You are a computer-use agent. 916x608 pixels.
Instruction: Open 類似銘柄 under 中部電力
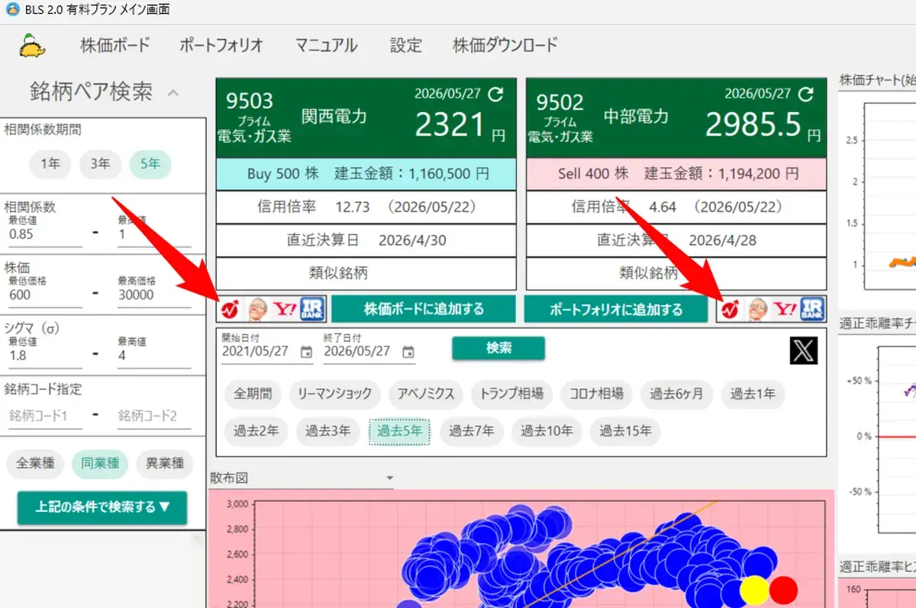676,273
